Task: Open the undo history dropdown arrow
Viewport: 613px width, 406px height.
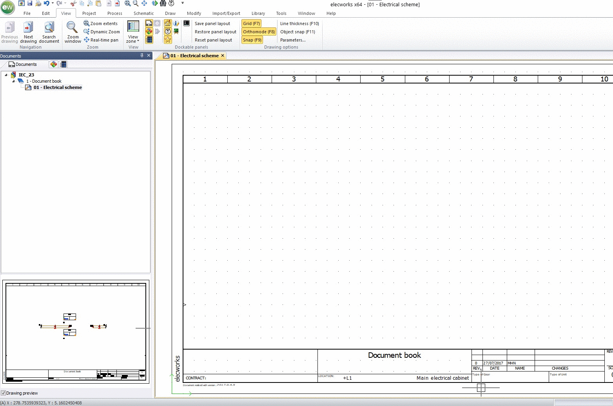Action: [53, 3]
